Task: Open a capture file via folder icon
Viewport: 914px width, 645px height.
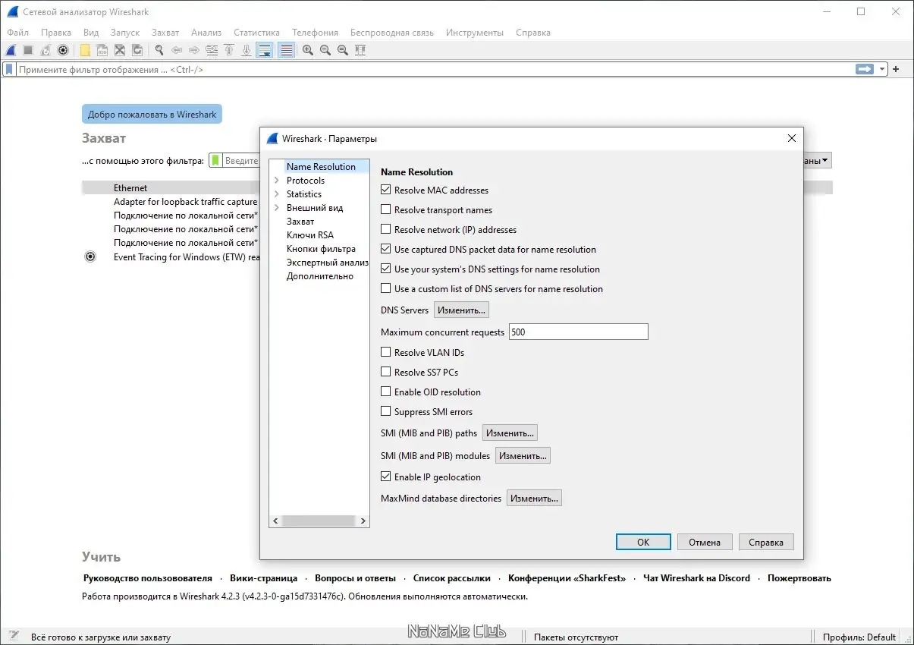Action: [85, 50]
